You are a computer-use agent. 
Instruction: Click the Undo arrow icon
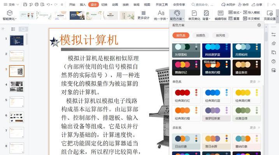pyautogui.click(x=48, y=5)
